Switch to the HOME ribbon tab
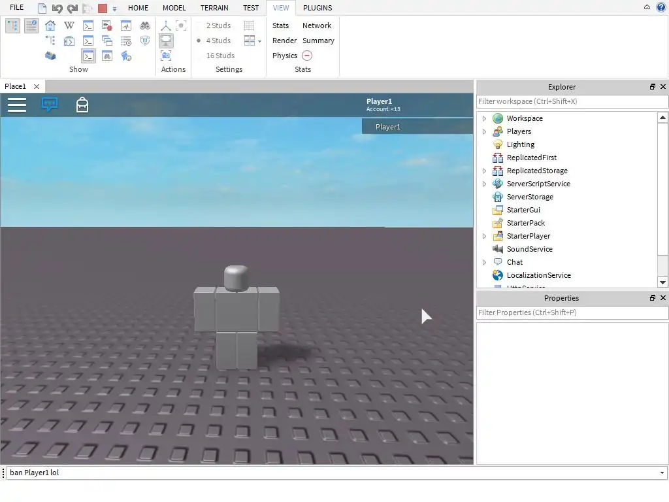 click(x=139, y=8)
